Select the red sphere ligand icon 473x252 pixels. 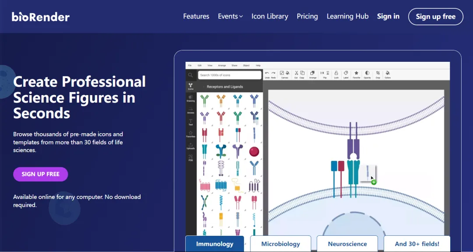click(x=254, y=151)
